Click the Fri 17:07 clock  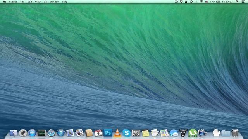click(x=227, y=2)
